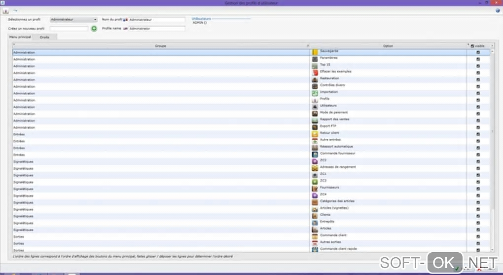Click the Profile name English field
The height and width of the screenshot is (275, 503).
click(x=157, y=29)
